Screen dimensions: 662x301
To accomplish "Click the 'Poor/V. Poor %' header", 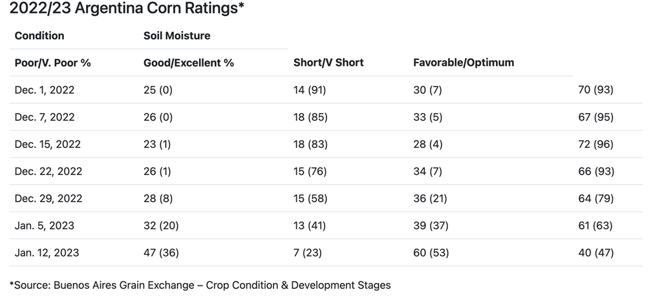I will click(52, 63).
